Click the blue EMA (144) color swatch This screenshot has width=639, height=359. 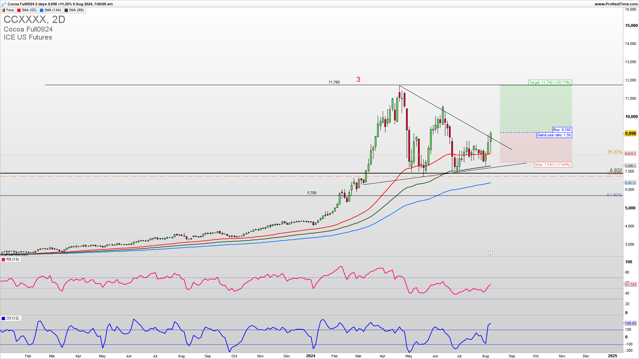point(42,10)
